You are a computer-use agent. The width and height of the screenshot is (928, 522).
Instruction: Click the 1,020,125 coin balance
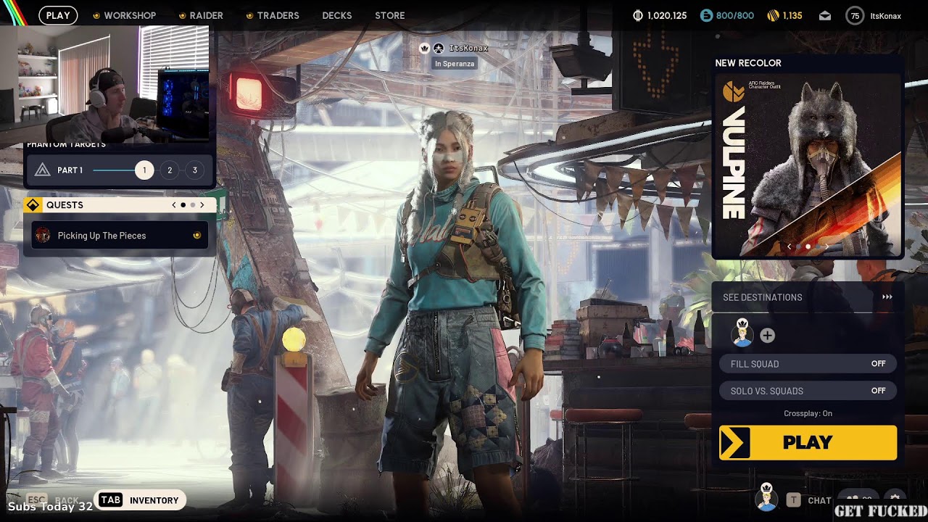pos(667,15)
